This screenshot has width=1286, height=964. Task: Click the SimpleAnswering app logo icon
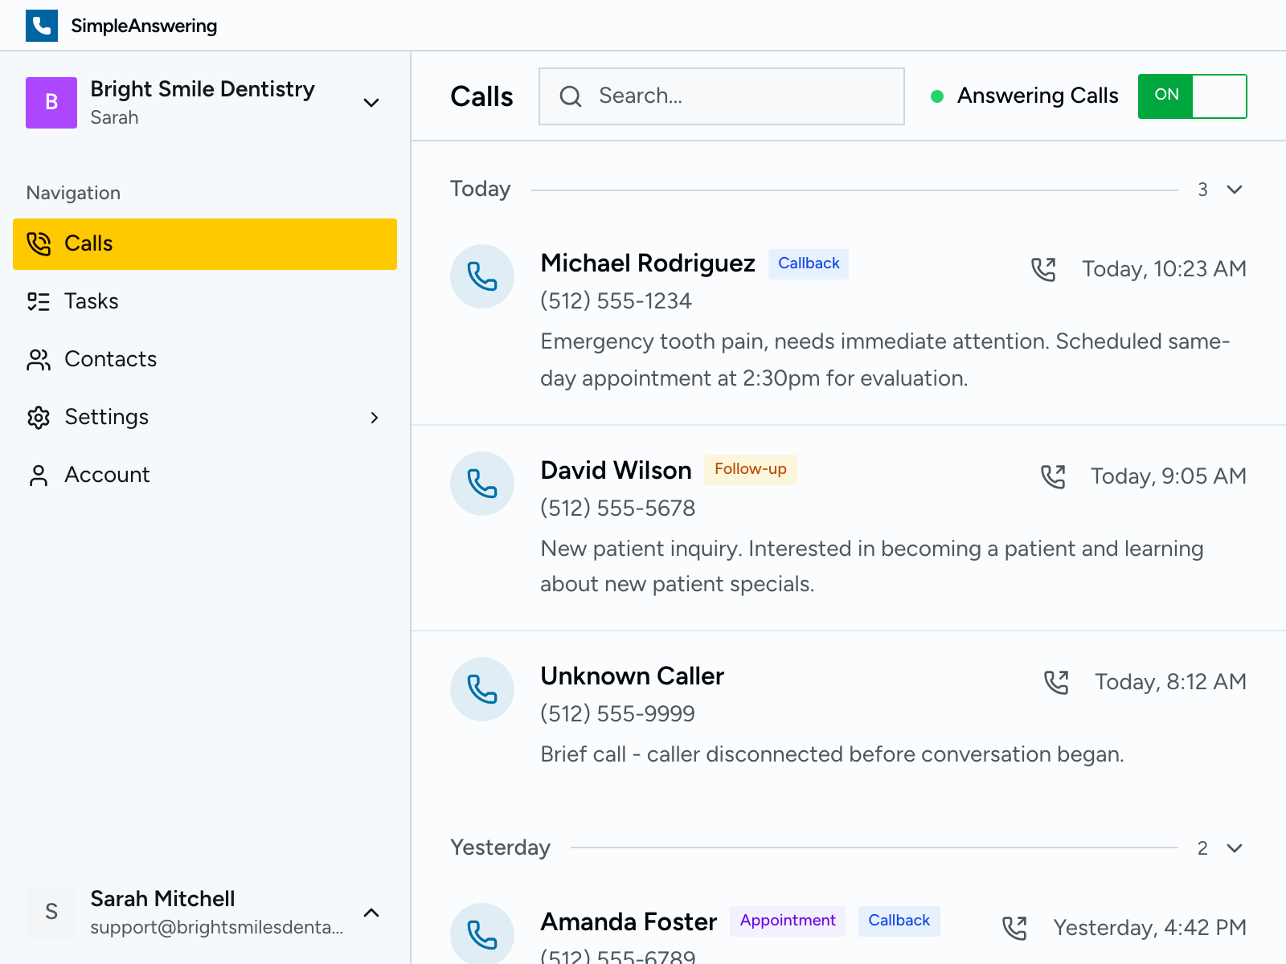pos(42,25)
